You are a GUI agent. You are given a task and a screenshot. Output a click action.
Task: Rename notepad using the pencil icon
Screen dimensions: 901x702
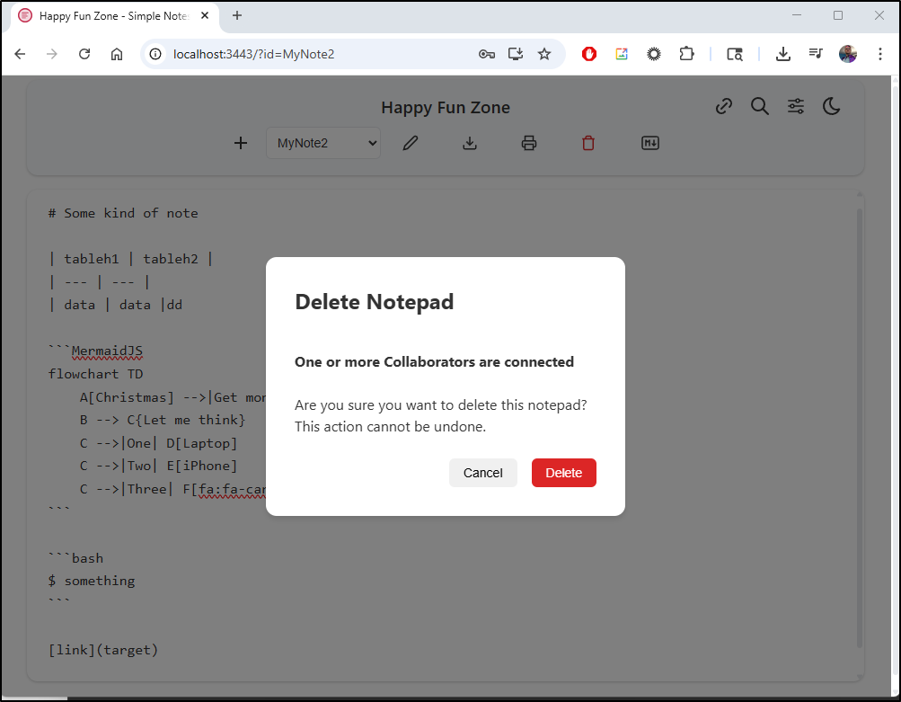[x=411, y=143]
